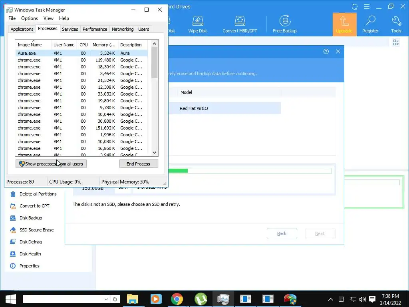Sort by Description column header

(133, 45)
